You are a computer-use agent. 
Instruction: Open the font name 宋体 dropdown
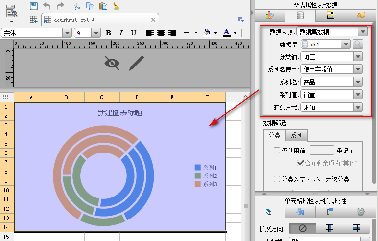click(67, 33)
